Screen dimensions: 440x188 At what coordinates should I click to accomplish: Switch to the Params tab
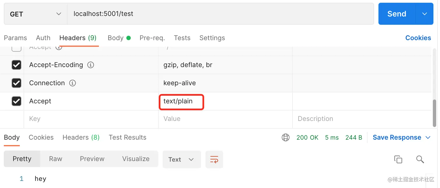pyautogui.click(x=15, y=38)
